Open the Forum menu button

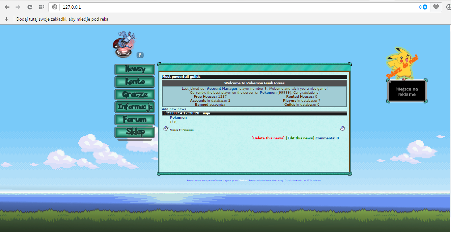[135, 120]
